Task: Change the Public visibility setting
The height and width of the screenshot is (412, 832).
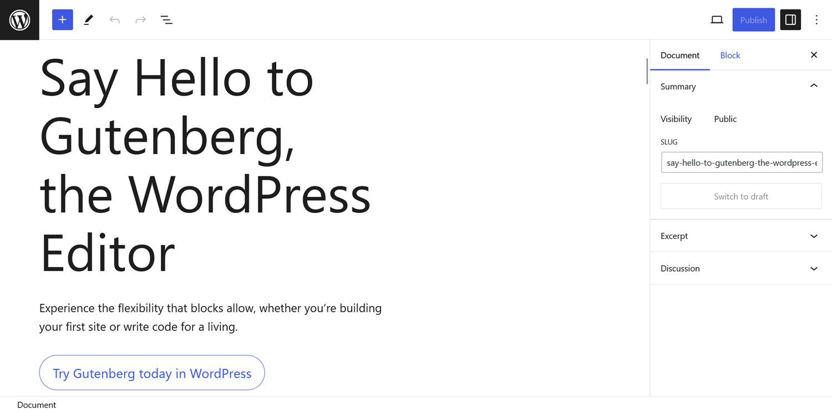Action: click(x=725, y=119)
